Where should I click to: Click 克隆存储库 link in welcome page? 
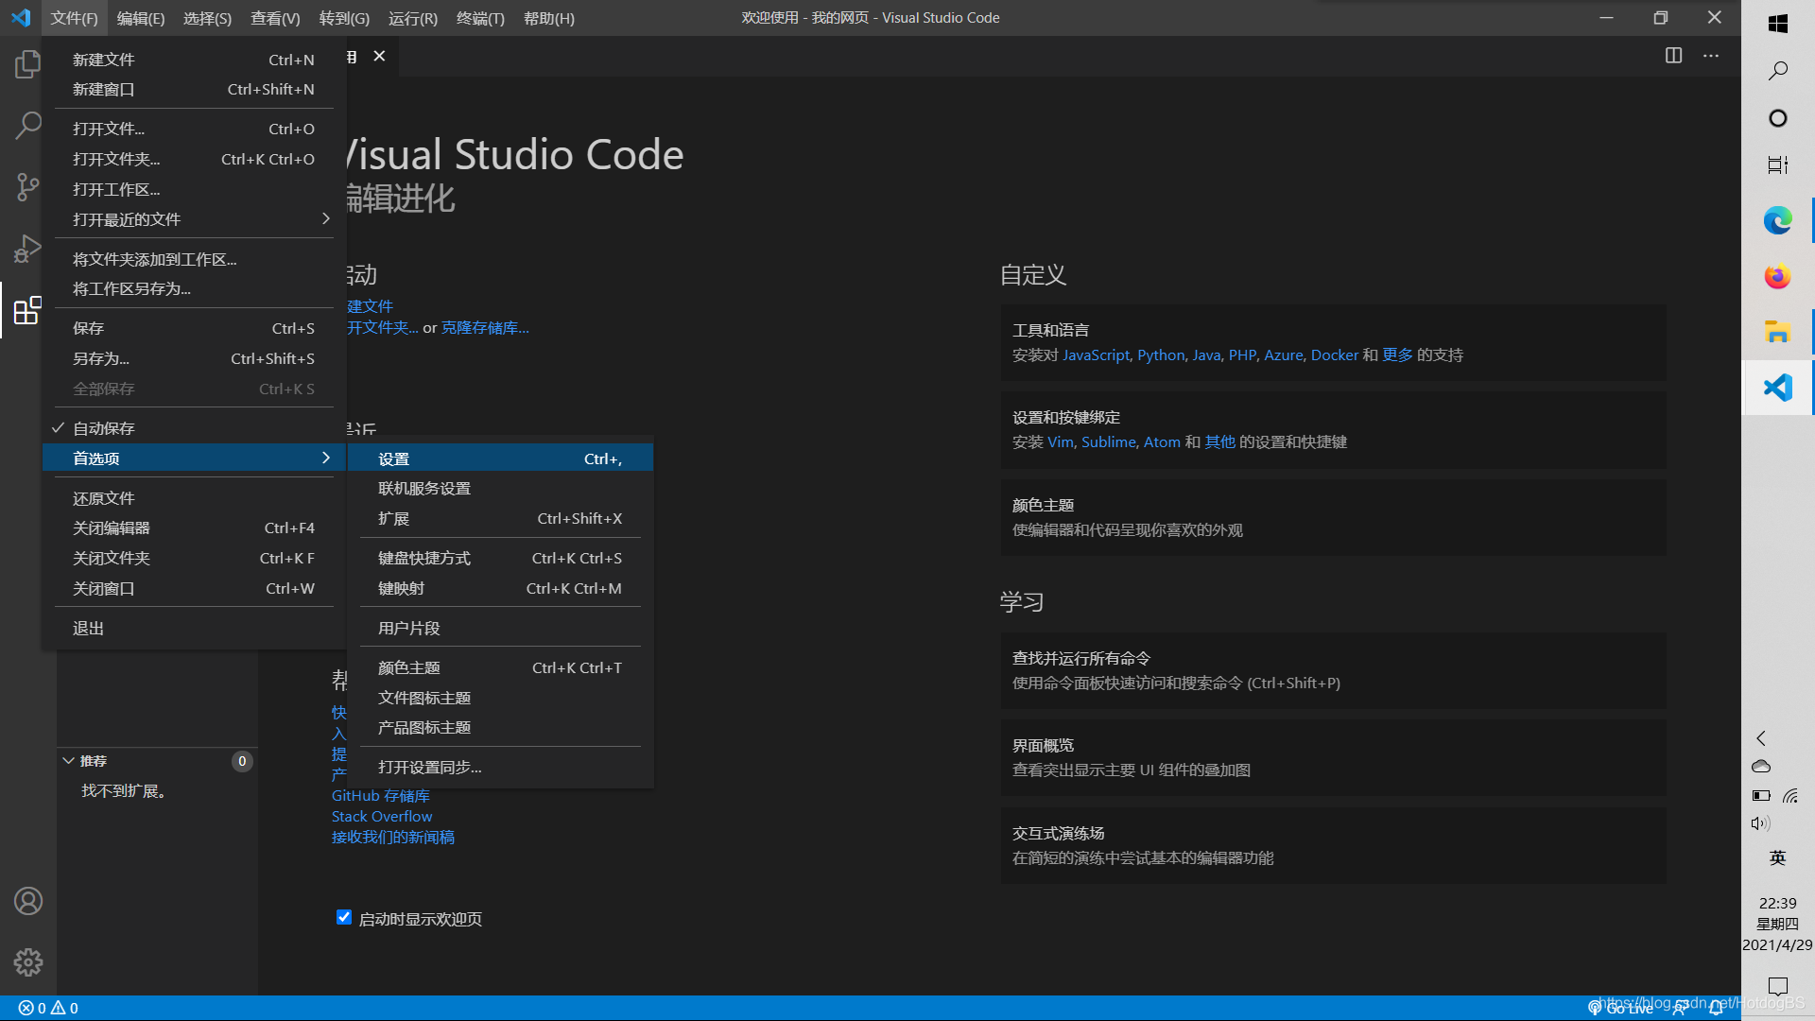pyautogui.click(x=484, y=326)
